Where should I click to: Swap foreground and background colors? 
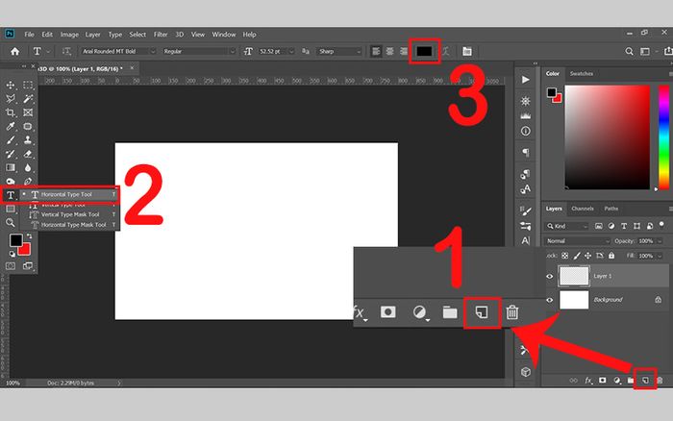click(29, 236)
